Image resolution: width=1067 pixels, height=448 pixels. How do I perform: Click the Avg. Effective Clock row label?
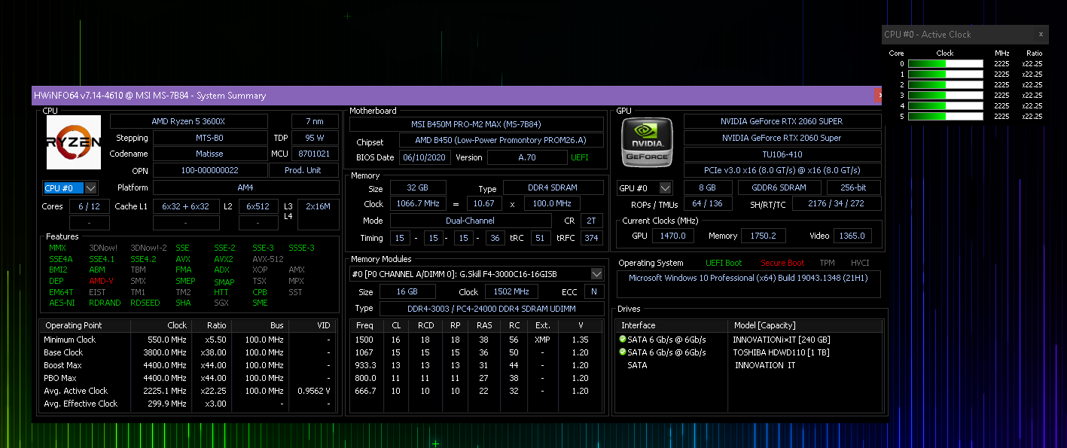click(x=81, y=404)
